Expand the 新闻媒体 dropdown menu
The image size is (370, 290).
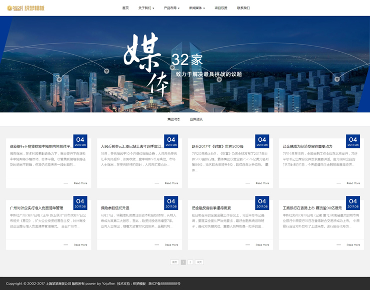pos(197,8)
